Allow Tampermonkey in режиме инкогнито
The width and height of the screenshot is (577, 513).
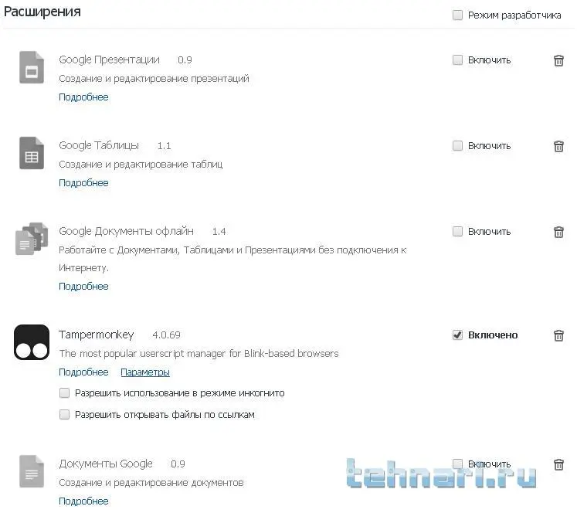tap(64, 393)
